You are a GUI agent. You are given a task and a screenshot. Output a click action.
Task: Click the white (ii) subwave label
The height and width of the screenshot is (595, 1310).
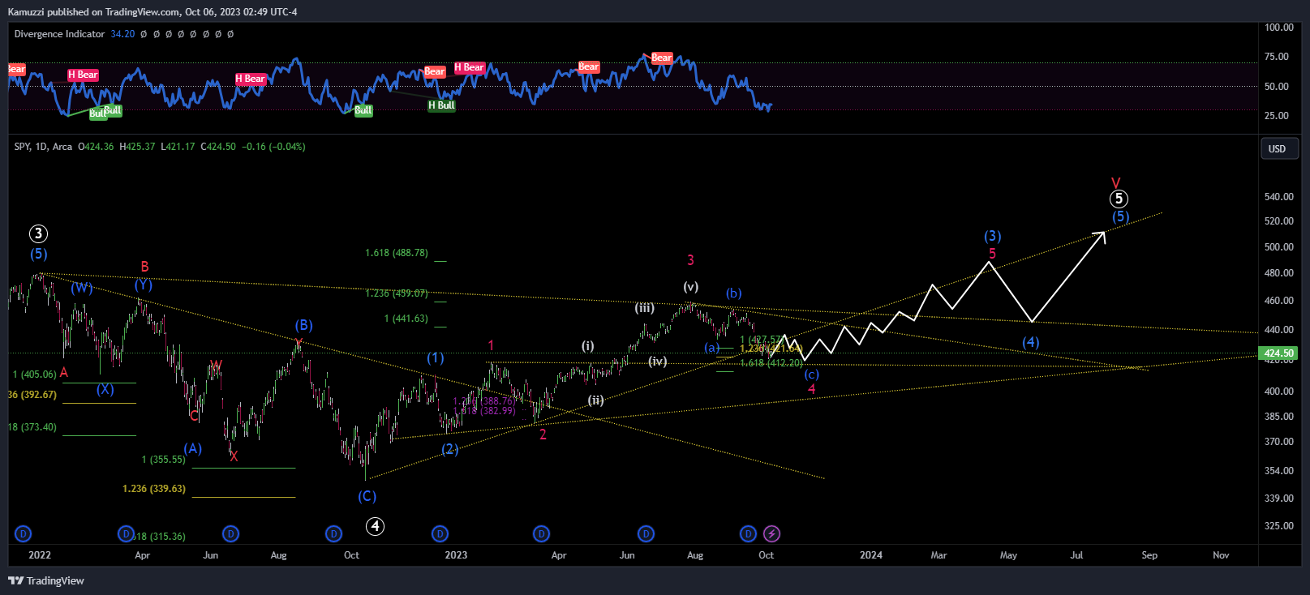[596, 400]
